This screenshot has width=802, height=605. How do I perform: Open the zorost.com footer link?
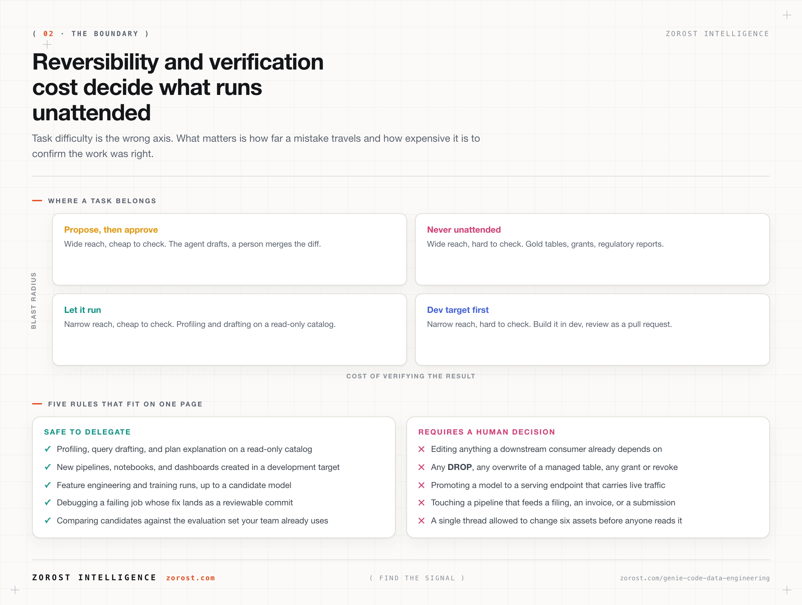(x=190, y=578)
